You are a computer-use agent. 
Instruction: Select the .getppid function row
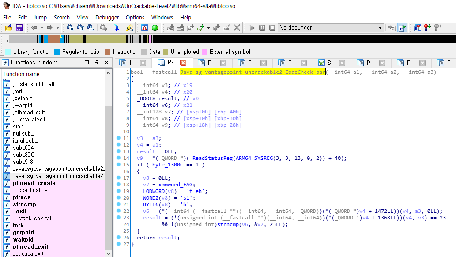click(53, 98)
